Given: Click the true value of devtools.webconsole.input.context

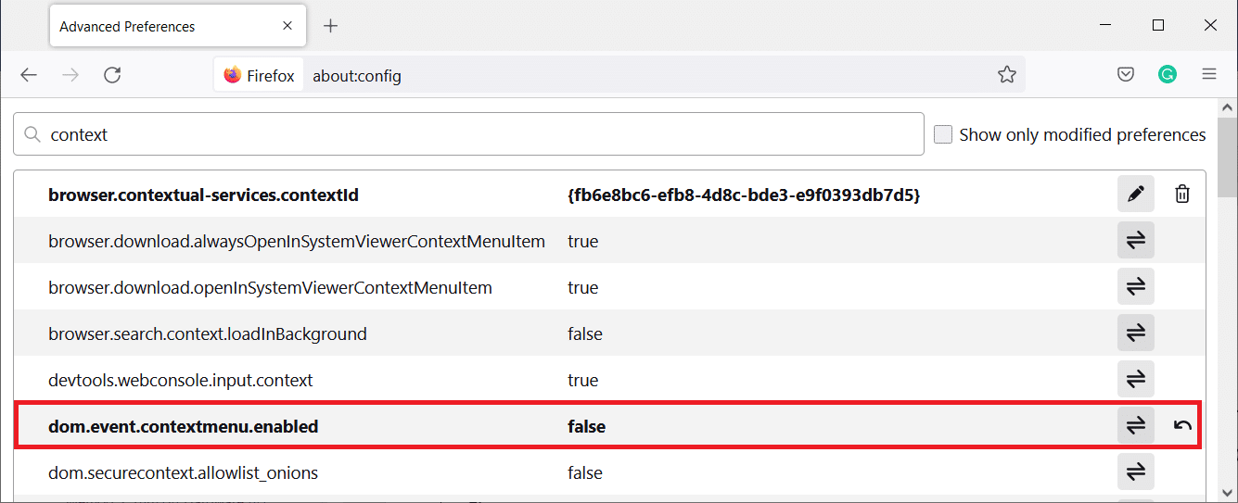Looking at the screenshot, I should pos(582,380).
